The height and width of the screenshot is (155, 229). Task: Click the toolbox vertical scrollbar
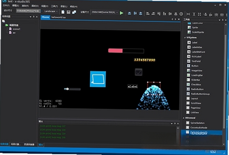(x=225, y=82)
